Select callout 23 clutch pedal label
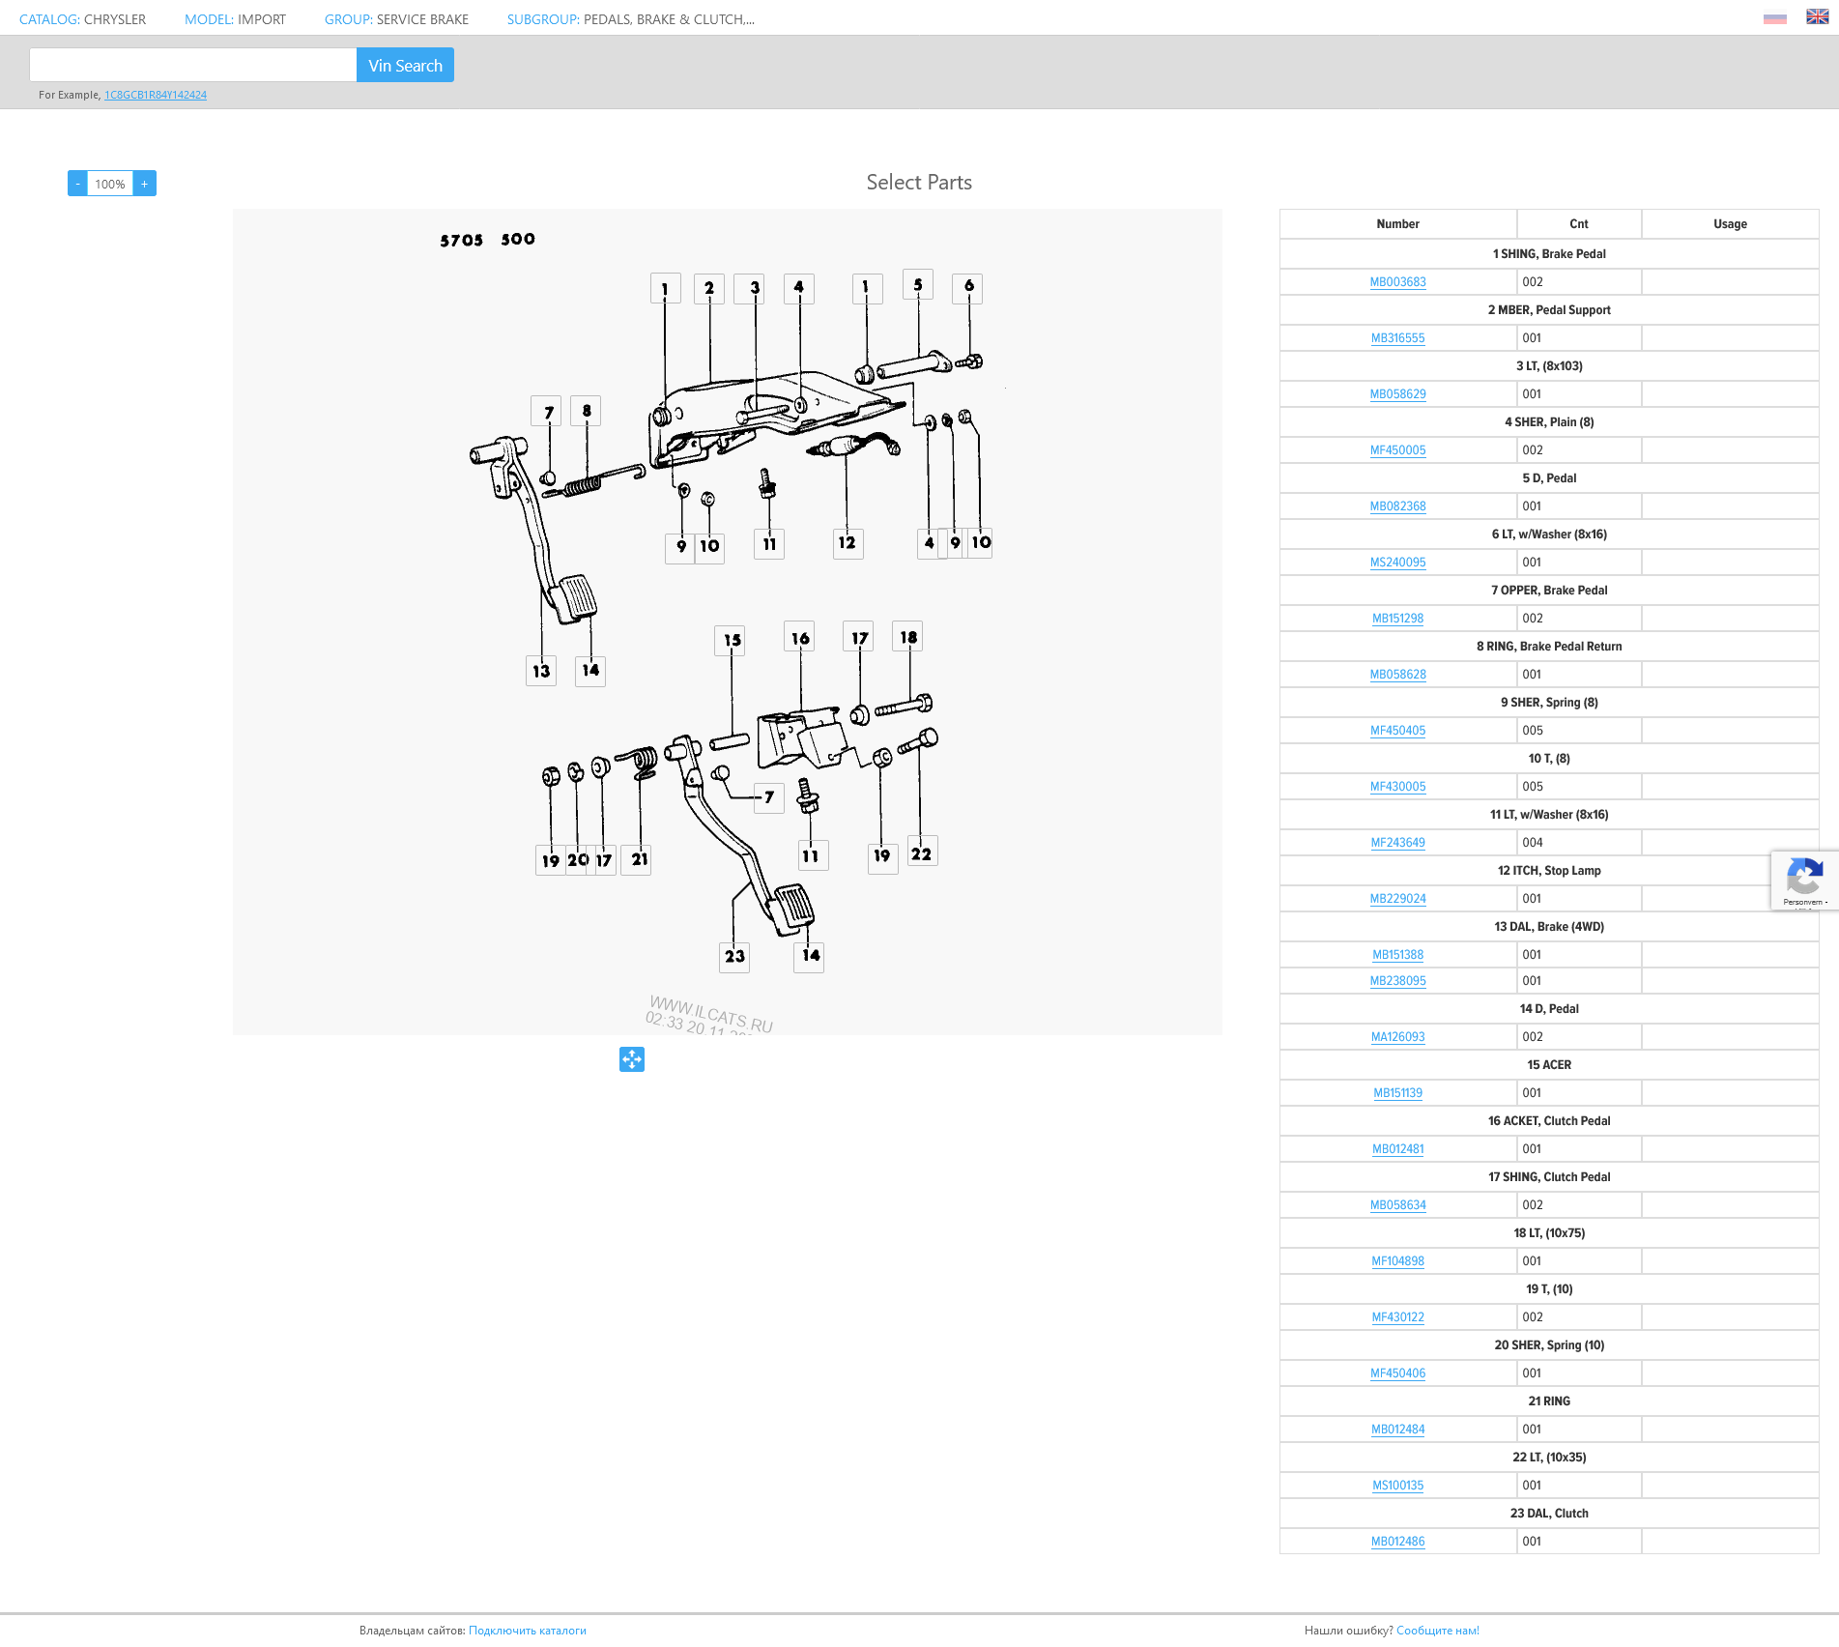Viewport: 1839px width, 1647px height. [734, 956]
